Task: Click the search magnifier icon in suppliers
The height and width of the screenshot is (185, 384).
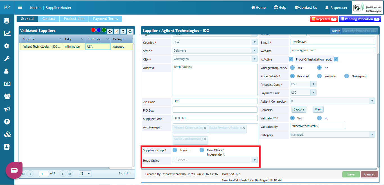Action: point(130,31)
